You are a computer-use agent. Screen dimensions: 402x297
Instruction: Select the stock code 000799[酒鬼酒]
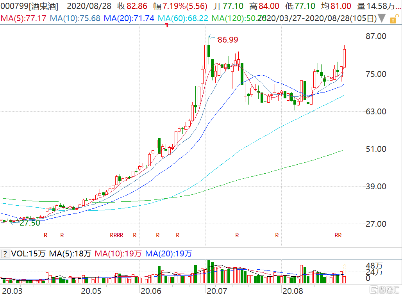29,6
